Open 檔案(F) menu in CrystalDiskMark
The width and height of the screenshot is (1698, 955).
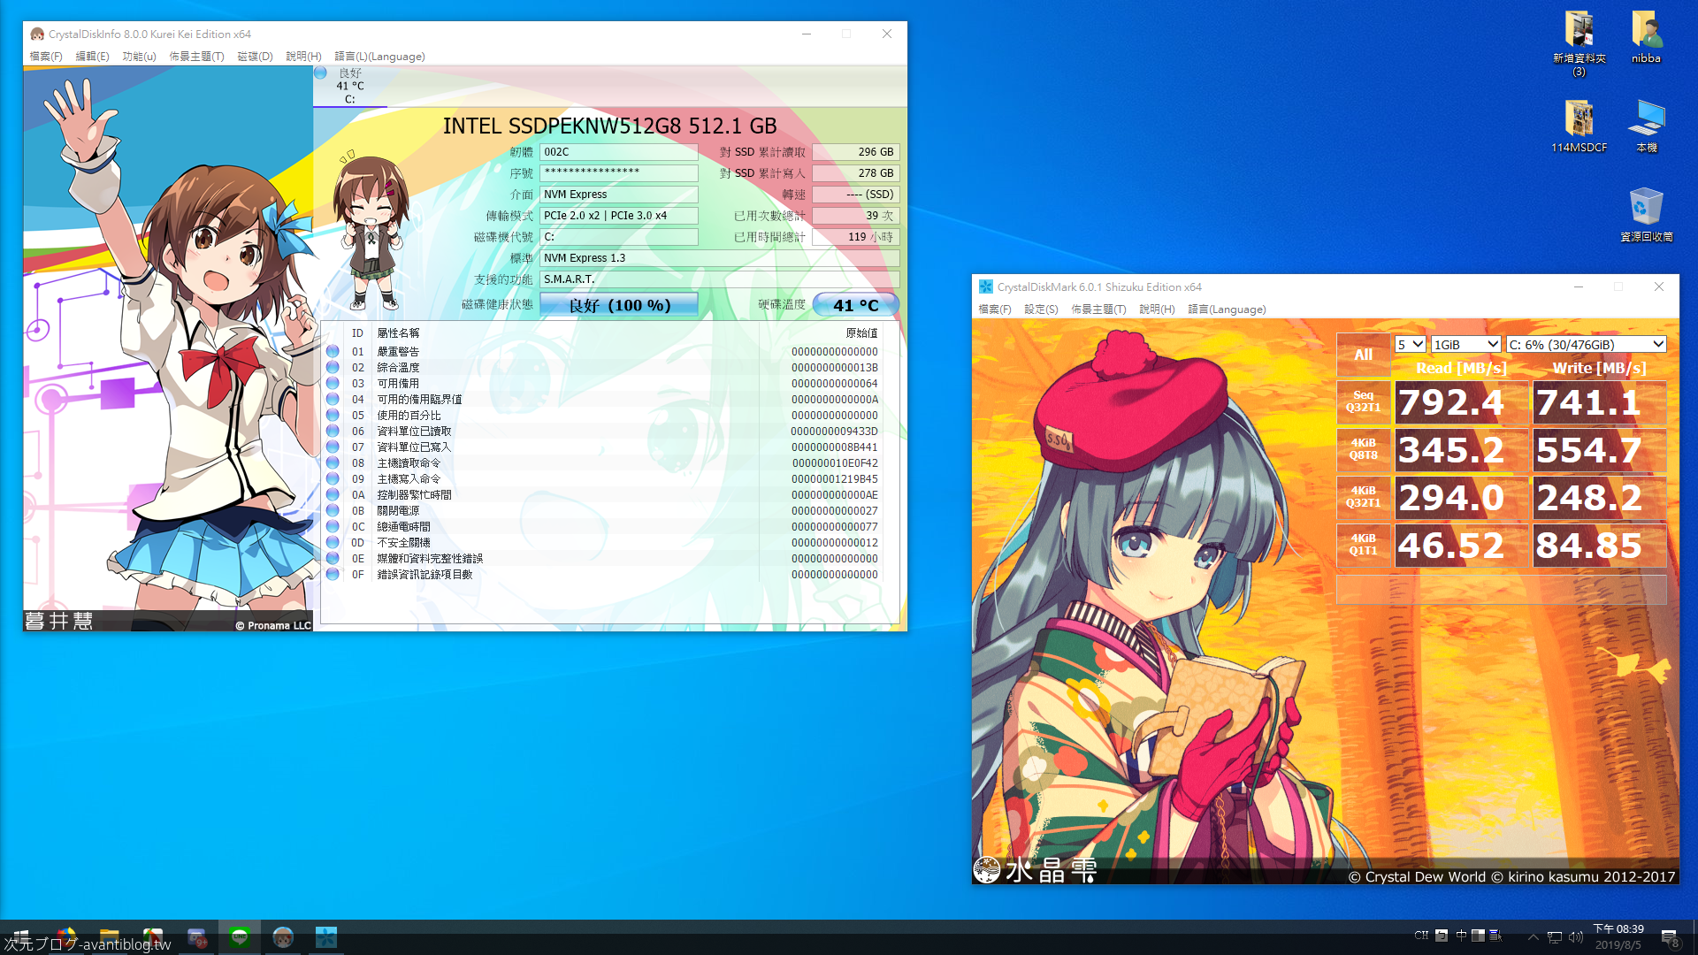[994, 309]
